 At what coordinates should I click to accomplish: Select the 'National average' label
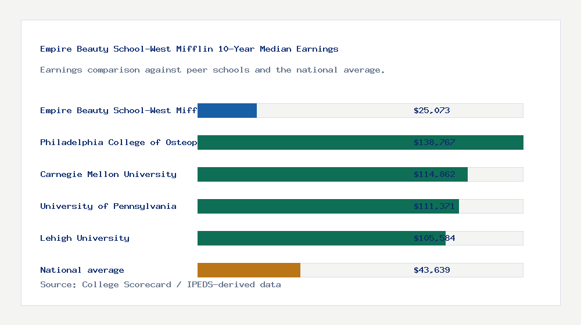[82, 270]
